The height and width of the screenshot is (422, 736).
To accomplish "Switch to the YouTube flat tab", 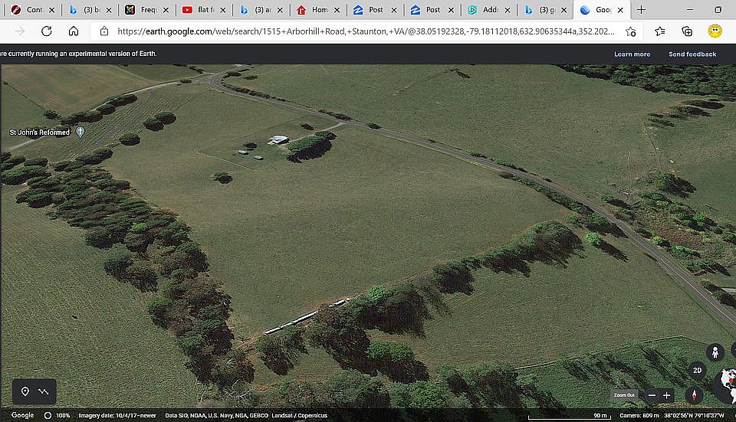I will click(205, 10).
